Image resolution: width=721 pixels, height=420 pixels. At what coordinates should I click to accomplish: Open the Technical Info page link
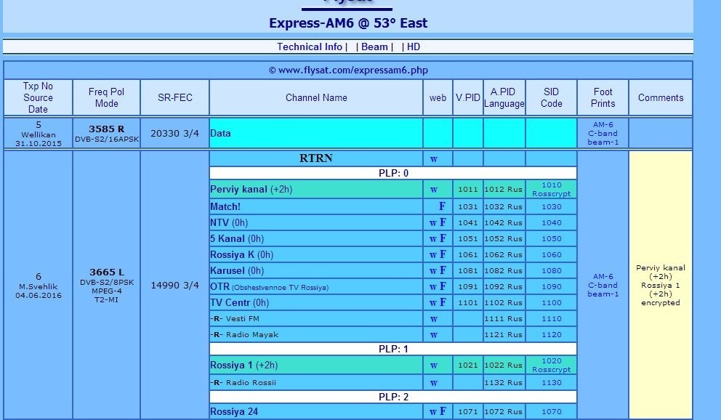pos(309,47)
